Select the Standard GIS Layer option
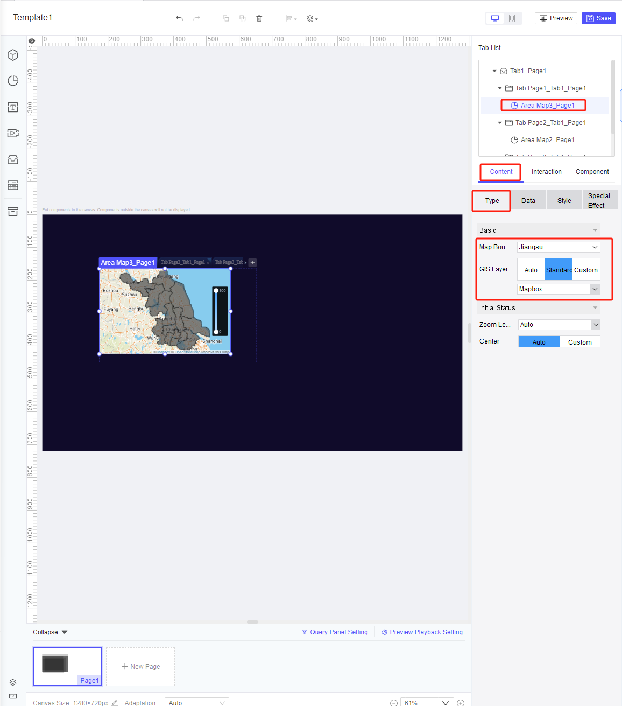This screenshot has width=622, height=706. 559,269
